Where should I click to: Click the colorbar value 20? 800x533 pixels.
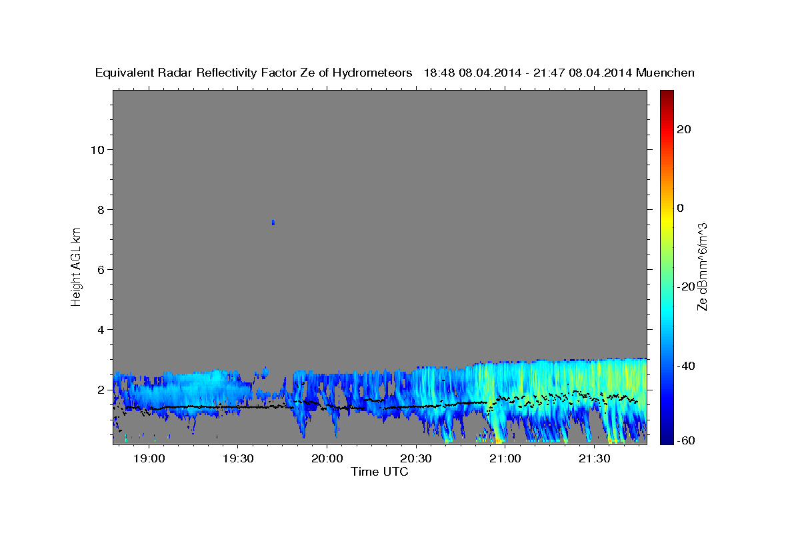pyautogui.click(x=683, y=129)
